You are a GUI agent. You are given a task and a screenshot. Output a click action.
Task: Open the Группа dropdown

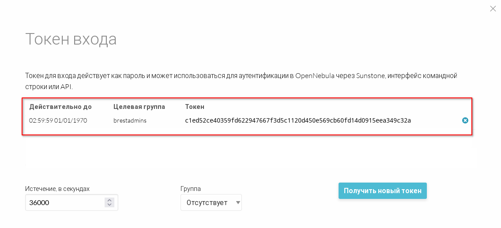click(211, 202)
